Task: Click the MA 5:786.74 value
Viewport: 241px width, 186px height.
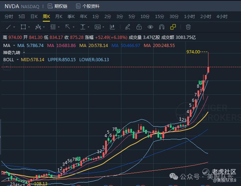Action: click(x=30, y=46)
